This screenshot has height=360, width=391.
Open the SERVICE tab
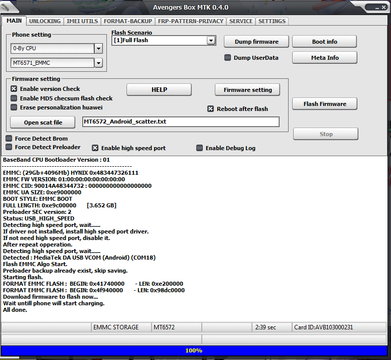241,21
